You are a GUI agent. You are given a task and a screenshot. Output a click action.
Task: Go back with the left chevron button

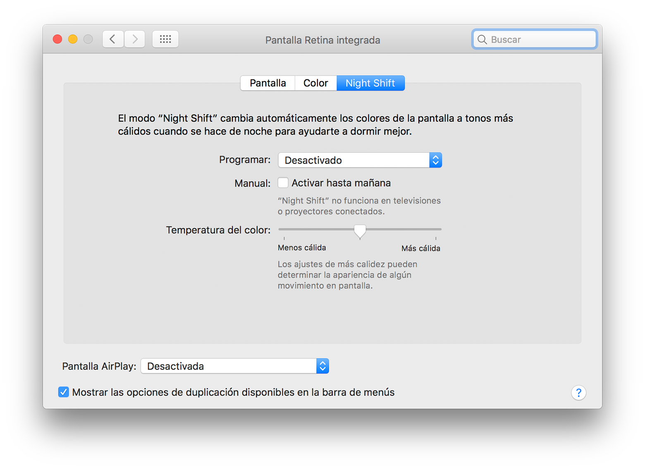[113, 39]
